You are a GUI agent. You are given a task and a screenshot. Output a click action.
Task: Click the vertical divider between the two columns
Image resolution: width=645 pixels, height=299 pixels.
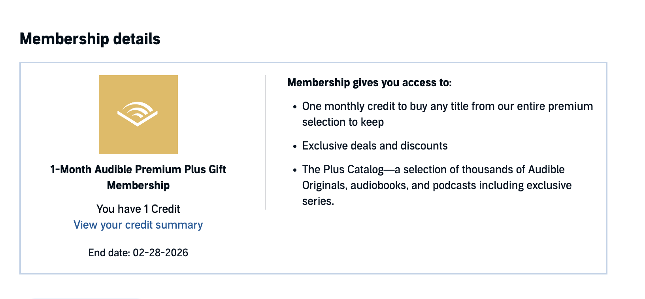pos(266,142)
